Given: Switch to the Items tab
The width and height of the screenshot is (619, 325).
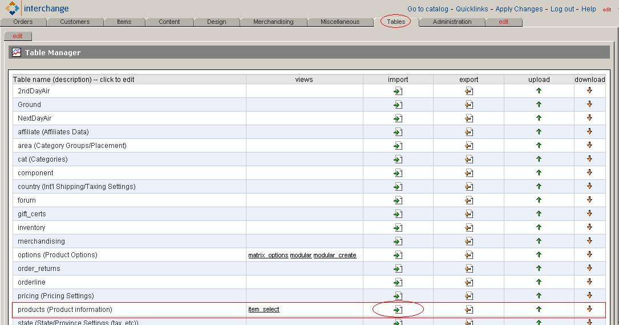Looking at the screenshot, I should point(124,22).
